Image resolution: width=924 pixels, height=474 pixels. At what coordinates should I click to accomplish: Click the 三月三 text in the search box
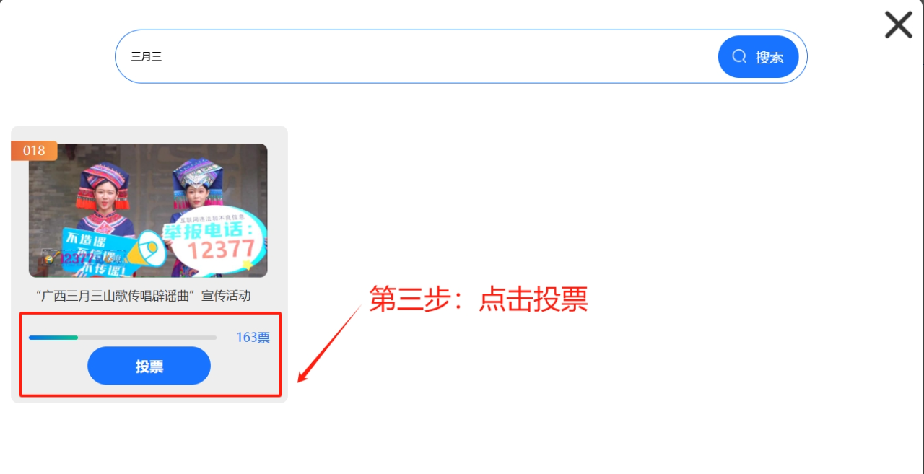(x=146, y=56)
